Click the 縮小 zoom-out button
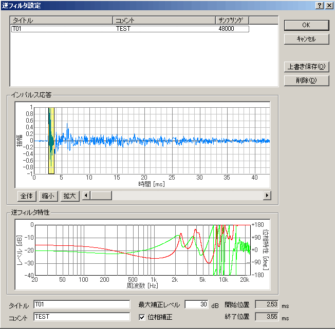The image size is (335, 329). pyautogui.click(x=48, y=196)
